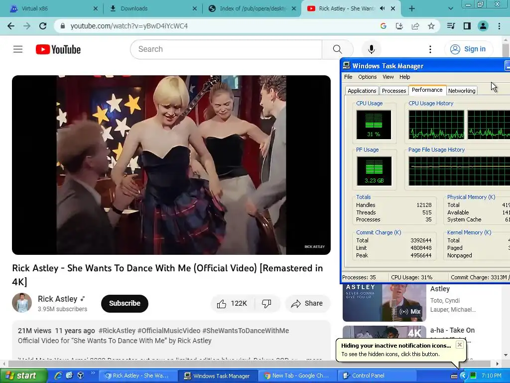Open Google search side panel icon in address bar
The width and height of the screenshot is (510, 383).
click(x=383, y=26)
